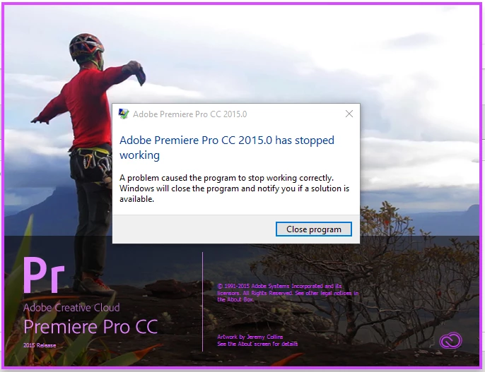485x372 pixels.
Task: Click the 'A problem caused the program' message
Action: tap(234, 188)
